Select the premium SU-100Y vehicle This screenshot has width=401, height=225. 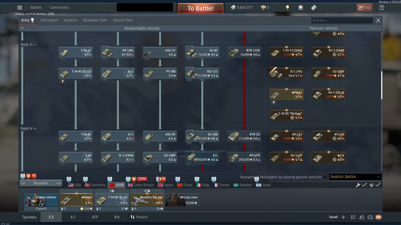point(328,74)
